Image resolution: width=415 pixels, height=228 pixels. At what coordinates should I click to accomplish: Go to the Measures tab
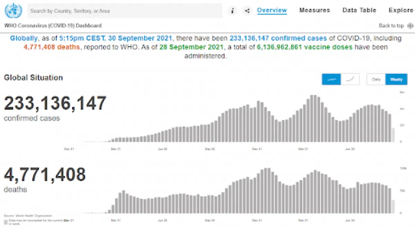(x=315, y=10)
